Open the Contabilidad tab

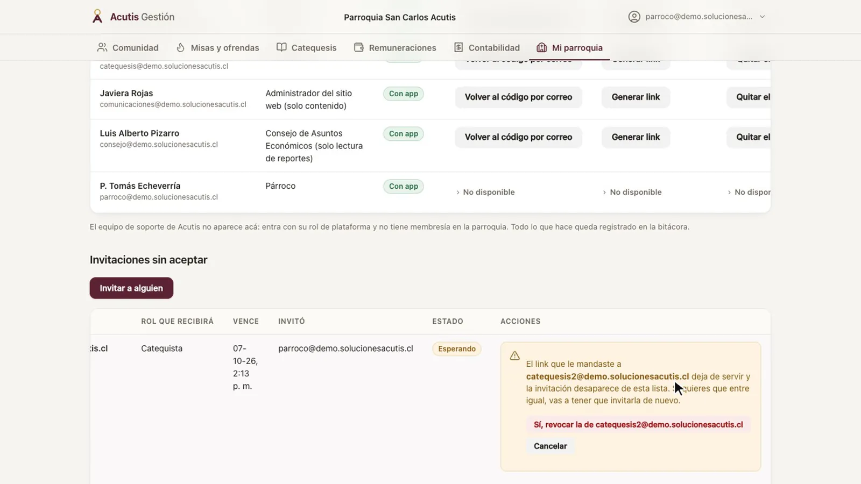(x=487, y=47)
